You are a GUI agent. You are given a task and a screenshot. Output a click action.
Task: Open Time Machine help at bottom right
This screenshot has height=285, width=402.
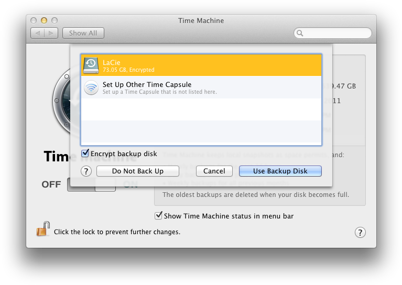(x=360, y=233)
